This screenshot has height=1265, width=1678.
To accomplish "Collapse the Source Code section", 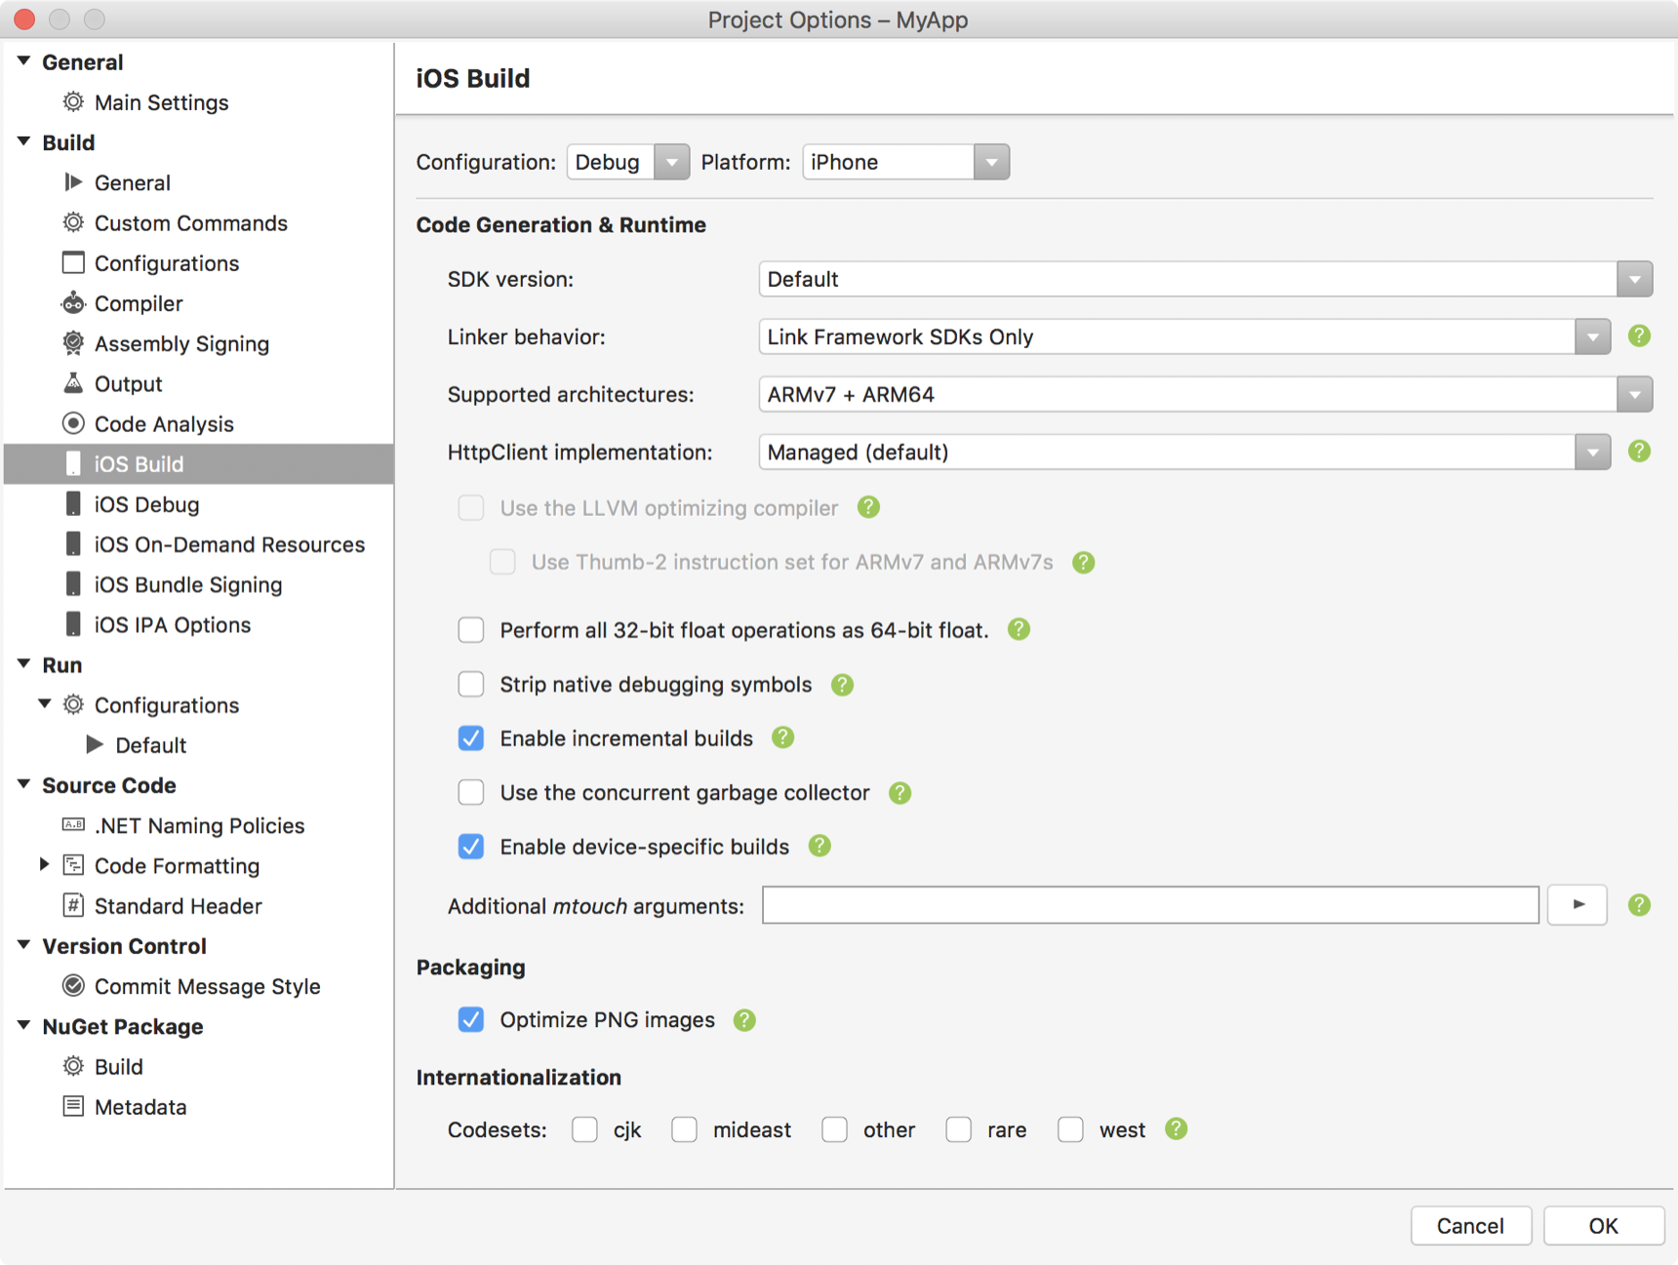I will pos(23,784).
